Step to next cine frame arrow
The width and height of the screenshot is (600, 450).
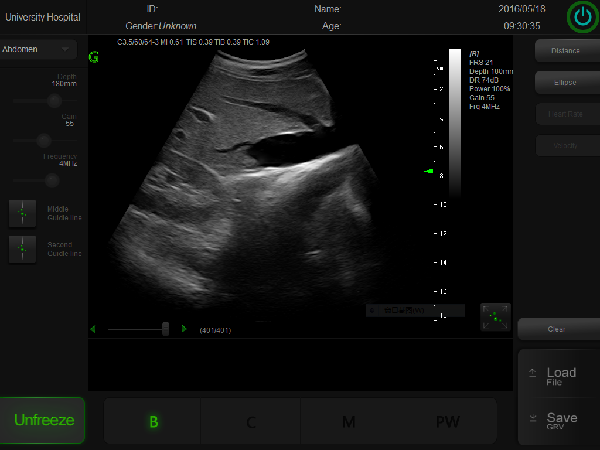click(185, 329)
